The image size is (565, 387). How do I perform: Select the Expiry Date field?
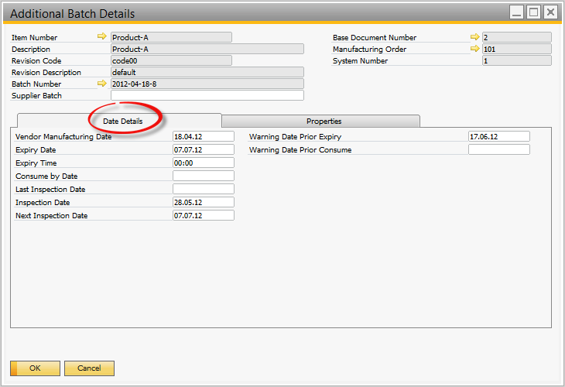click(x=203, y=149)
